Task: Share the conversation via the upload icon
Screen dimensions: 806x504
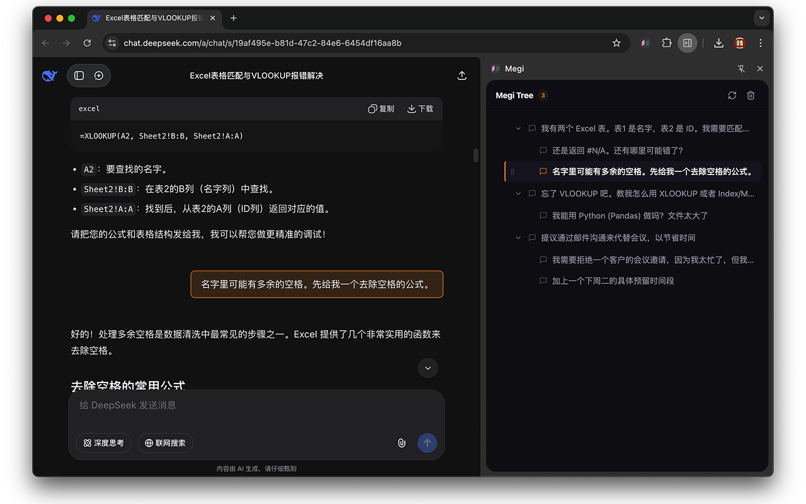Action: [x=462, y=76]
